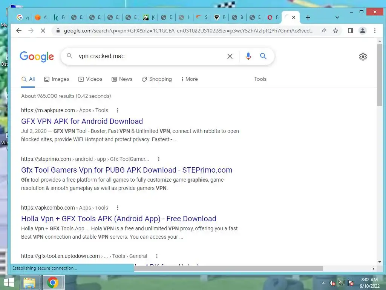Image resolution: width=386 pixels, height=290 pixels.
Task: Click the Chrome taskbar icon
Action: [52, 282]
